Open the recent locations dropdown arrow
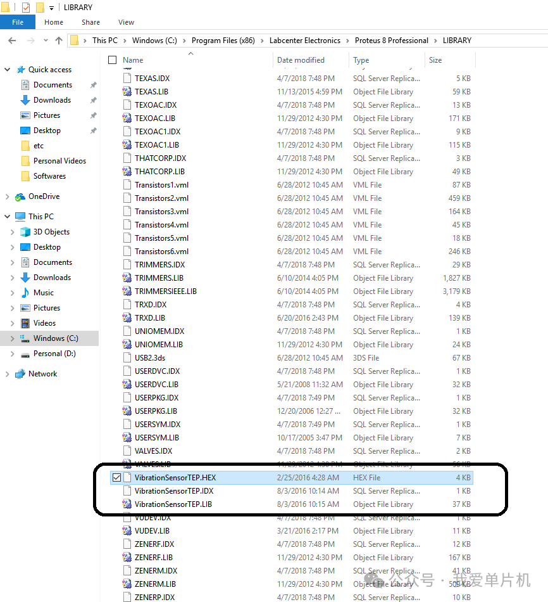 46,41
